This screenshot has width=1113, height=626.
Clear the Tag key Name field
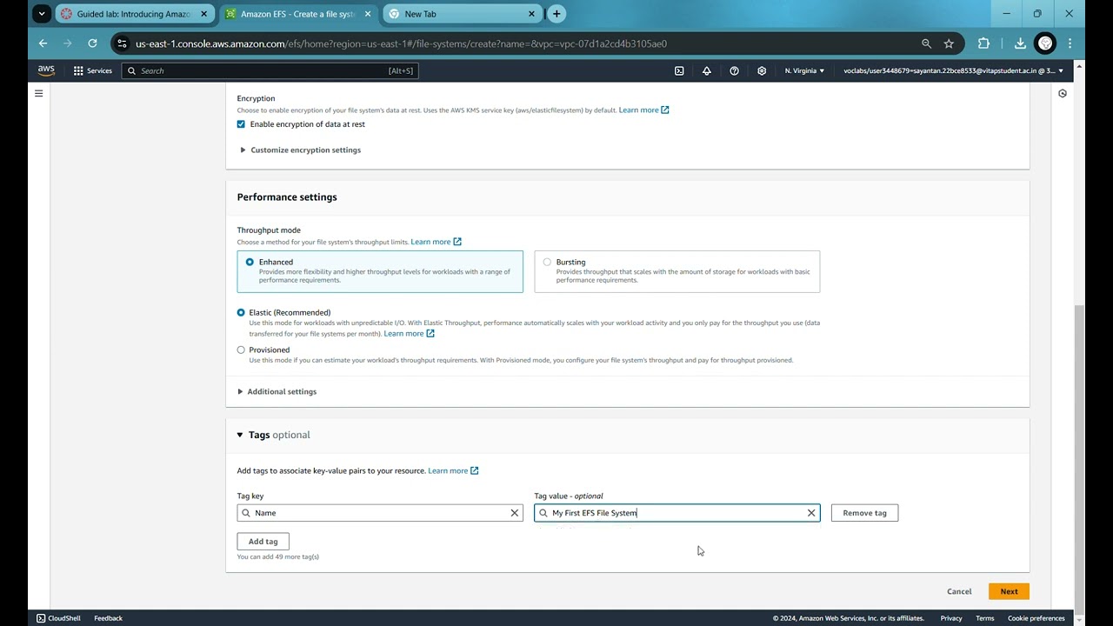pyautogui.click(x=514, y=513)
